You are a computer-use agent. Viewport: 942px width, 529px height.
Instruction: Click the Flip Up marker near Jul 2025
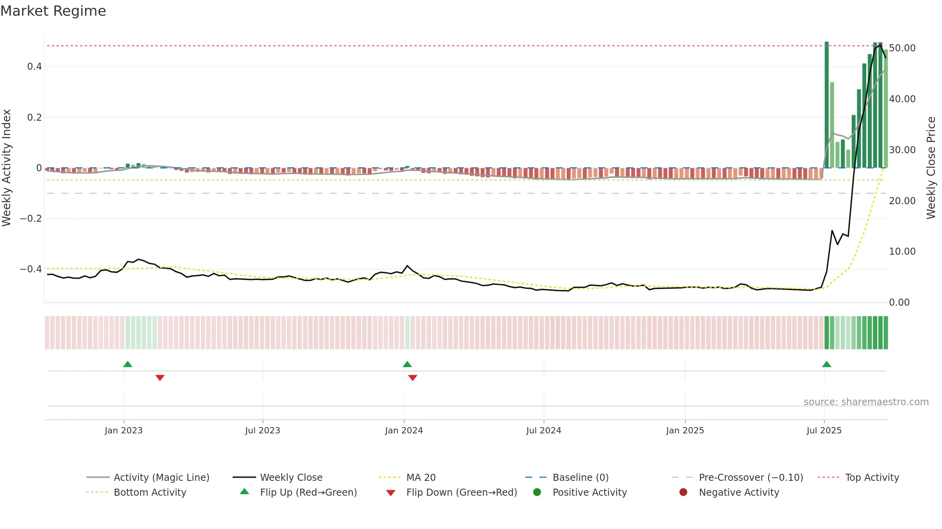(827, 364)
